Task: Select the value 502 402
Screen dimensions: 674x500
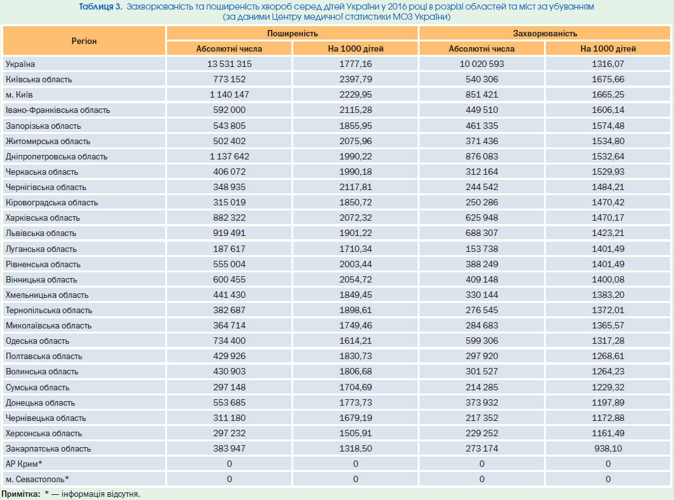Action: pyautogui.click(x=229, y=142)
